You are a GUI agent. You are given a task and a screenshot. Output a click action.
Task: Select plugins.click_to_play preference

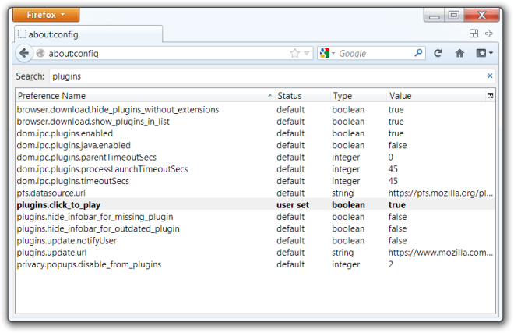coord(255,205)
